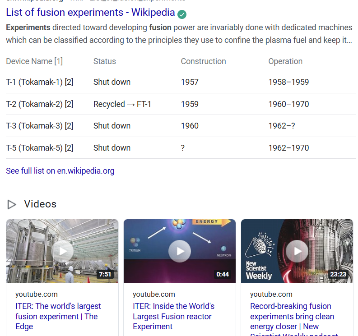Open List of fusion experiments Wikipedia link
This screenshot has width=358, height=336.
pyautogui.click(x=90, y=13)
